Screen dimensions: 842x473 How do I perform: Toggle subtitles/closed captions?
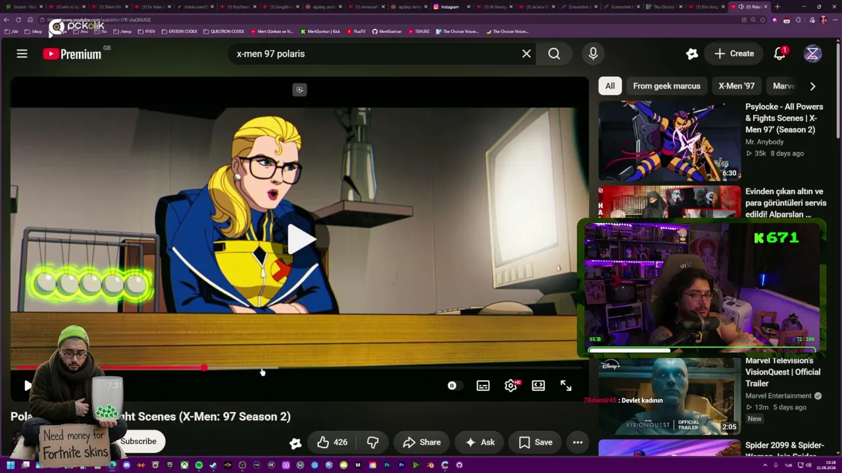click(483, 386)
